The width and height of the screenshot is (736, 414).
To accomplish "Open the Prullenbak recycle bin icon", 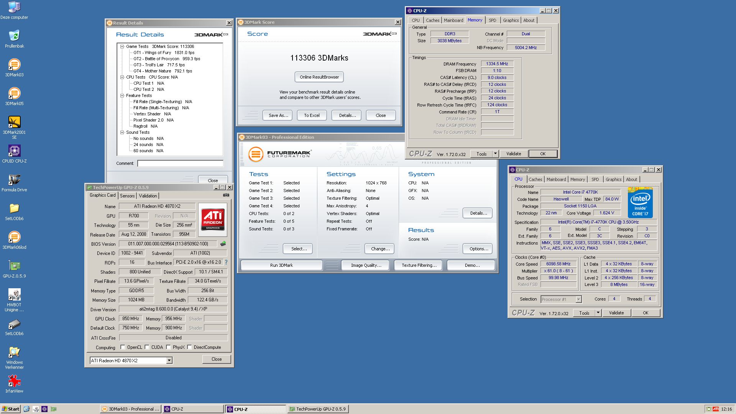I will coord(14,39).
